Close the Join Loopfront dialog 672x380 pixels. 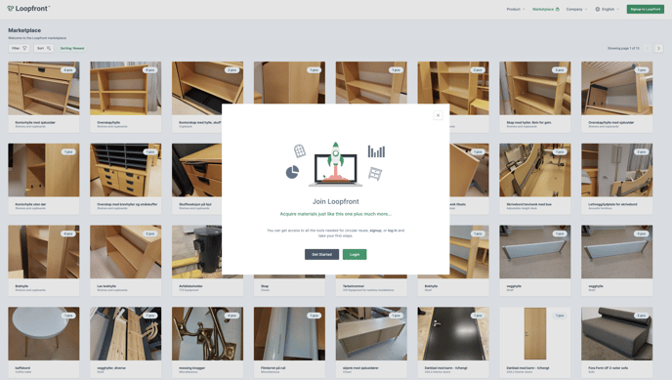click(438, 115)
